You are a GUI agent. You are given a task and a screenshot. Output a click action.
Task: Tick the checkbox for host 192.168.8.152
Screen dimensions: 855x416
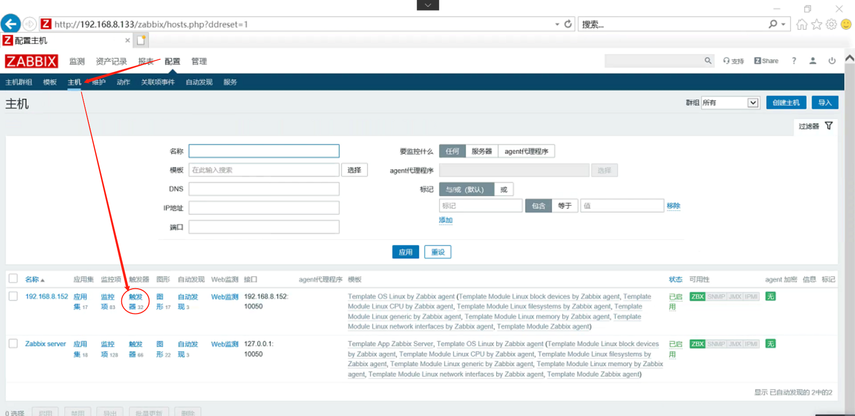[x=13, y=296]
